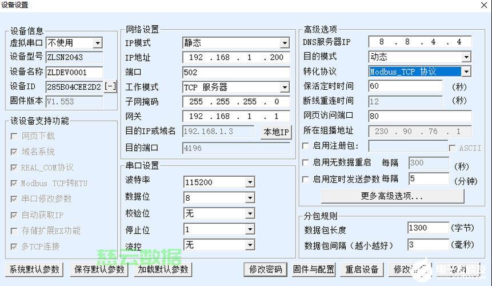Viewport: 492px width, 286px height.
Task: Open the 工作模式 TCP 服务器 dropdown
Action: pos(285,88)
